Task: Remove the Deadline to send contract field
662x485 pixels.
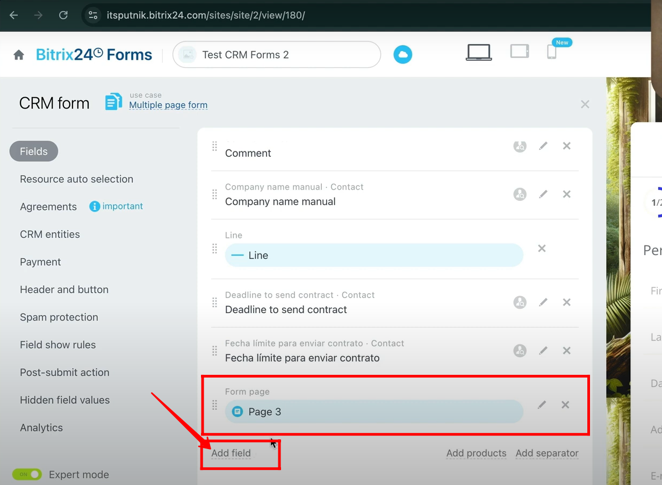Action: (566, 302)
